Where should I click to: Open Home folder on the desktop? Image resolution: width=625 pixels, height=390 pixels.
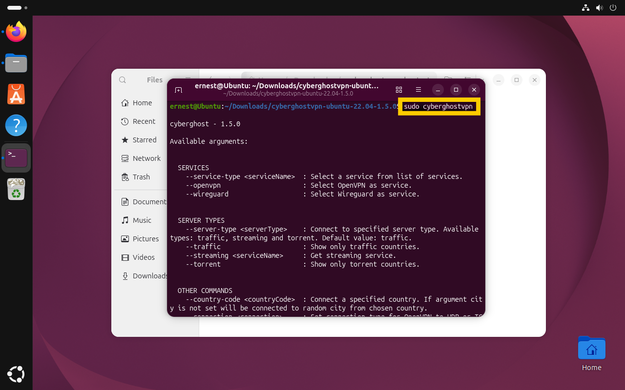point(592,353)
